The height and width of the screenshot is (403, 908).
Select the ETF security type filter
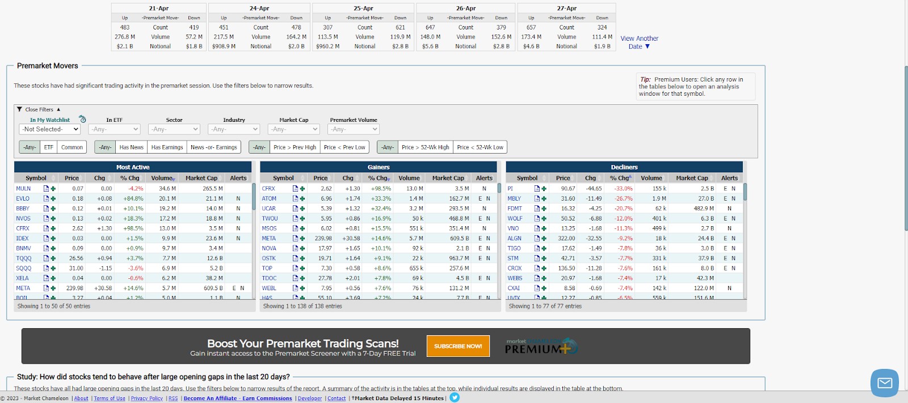point(49,147)
